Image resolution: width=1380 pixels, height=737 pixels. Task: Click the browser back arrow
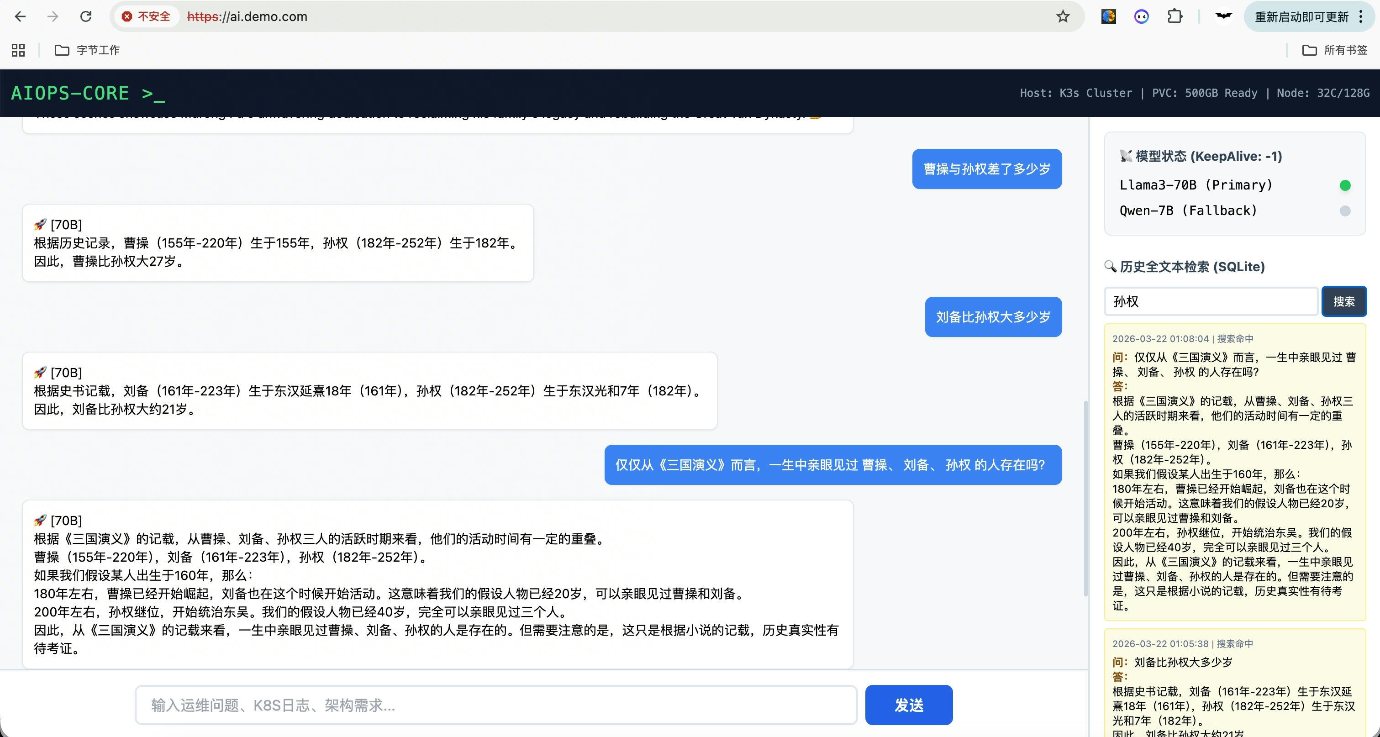[21, 16]
